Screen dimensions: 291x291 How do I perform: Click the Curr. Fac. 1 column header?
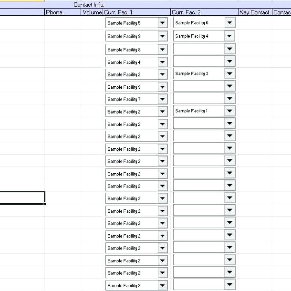tap(137, 12)
